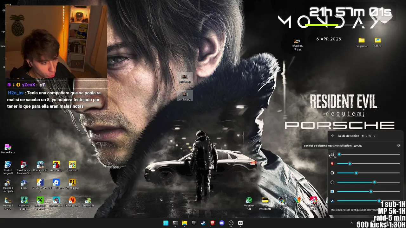Open Heroes 3 Complete shortcut

(x=8, y=186)
